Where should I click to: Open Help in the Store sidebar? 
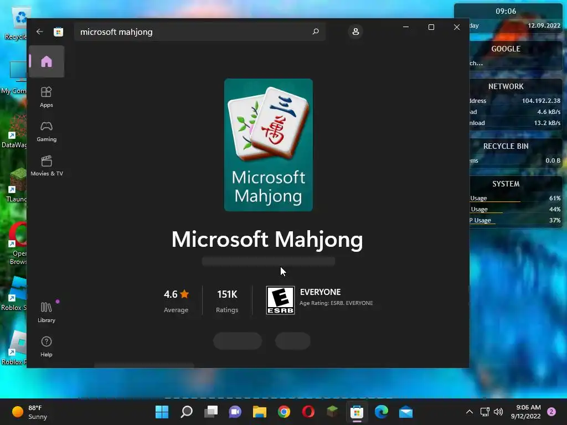click(x=47, y=346)
